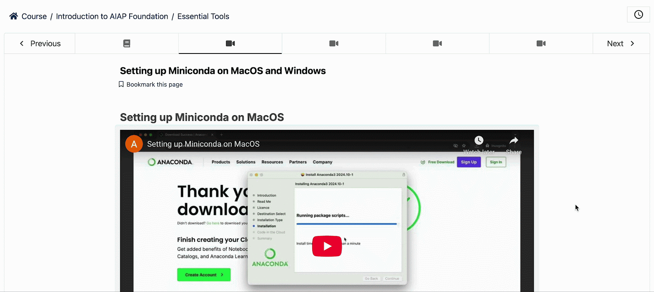Click the left chevron beside Previous

click(22, 43)
